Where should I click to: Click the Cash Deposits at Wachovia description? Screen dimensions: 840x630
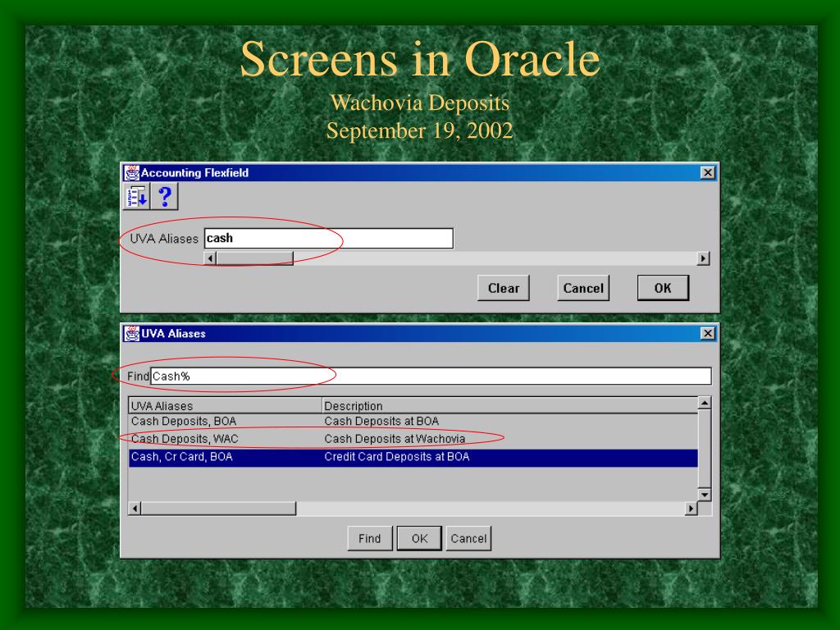[395, 439]
